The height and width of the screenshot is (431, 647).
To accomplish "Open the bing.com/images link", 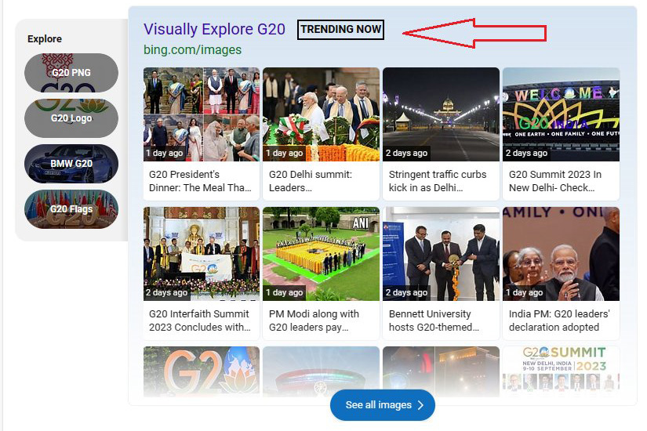I will (192, 50).
